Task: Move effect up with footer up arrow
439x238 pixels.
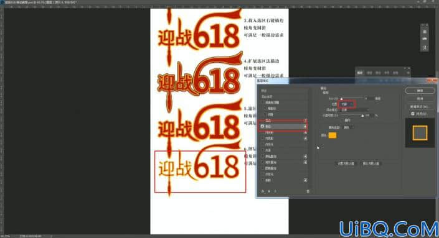Action: coord(269,191)
